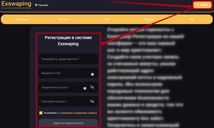Open the Русский language dropdown
This screenshot has height=128, width=214.
coord(43,5)
